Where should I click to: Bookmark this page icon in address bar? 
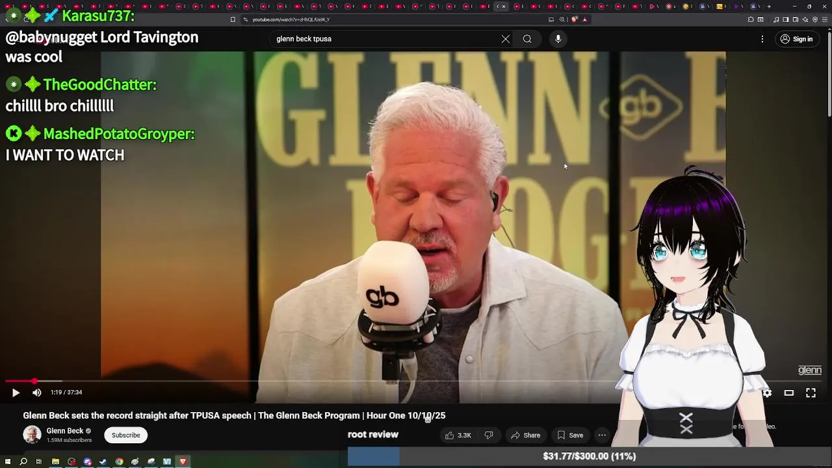click(233, 19)
